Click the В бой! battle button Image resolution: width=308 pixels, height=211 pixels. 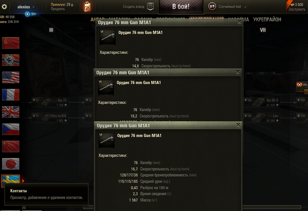pos(181,7)
